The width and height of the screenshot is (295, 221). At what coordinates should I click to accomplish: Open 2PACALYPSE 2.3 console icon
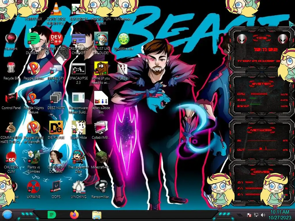(x=78, y=73)
